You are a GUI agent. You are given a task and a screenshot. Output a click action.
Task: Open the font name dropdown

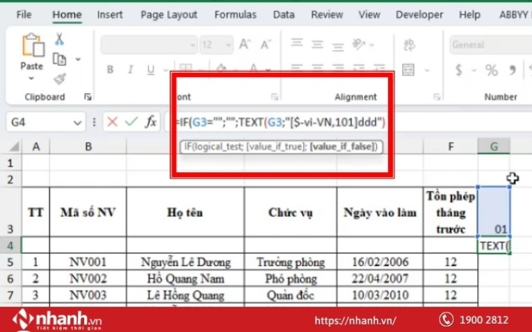pyautogui.click(x=193, y=44)
